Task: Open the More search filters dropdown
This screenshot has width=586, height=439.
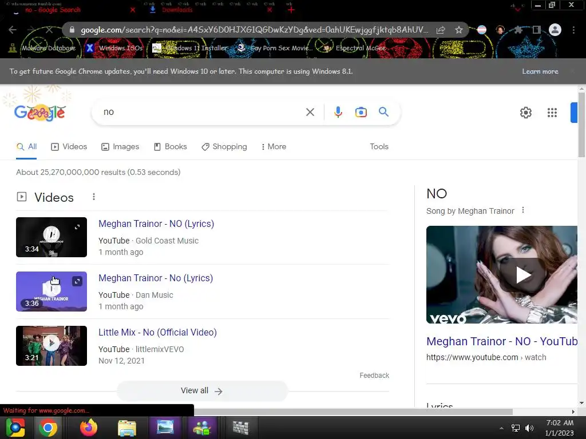Action: [x=274, y=147]
